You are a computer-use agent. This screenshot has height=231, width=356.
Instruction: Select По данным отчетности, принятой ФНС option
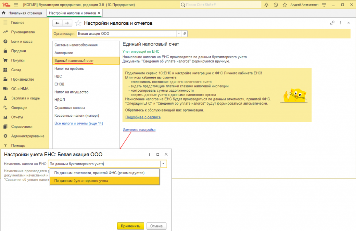click(x=105, y=173)
